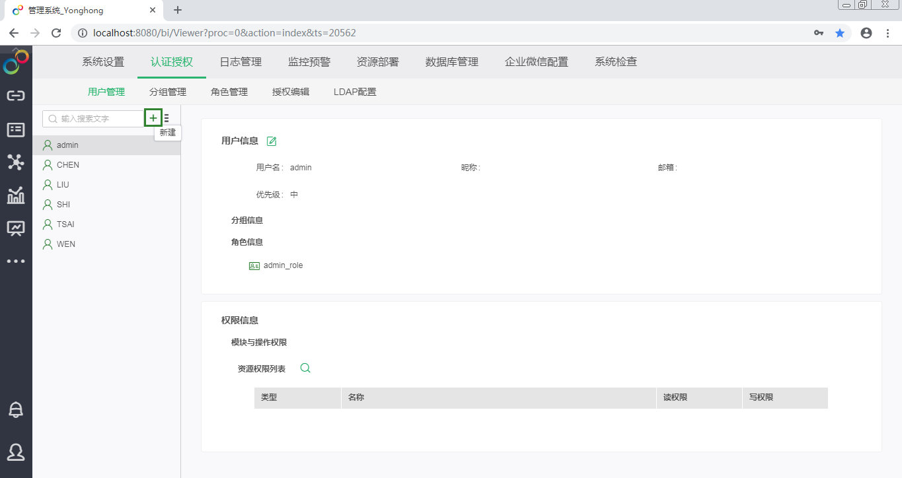This screenshot has width=902, height=478.
Task: Click the 输入搜索文字 search field
Action: tap(96, 119)
